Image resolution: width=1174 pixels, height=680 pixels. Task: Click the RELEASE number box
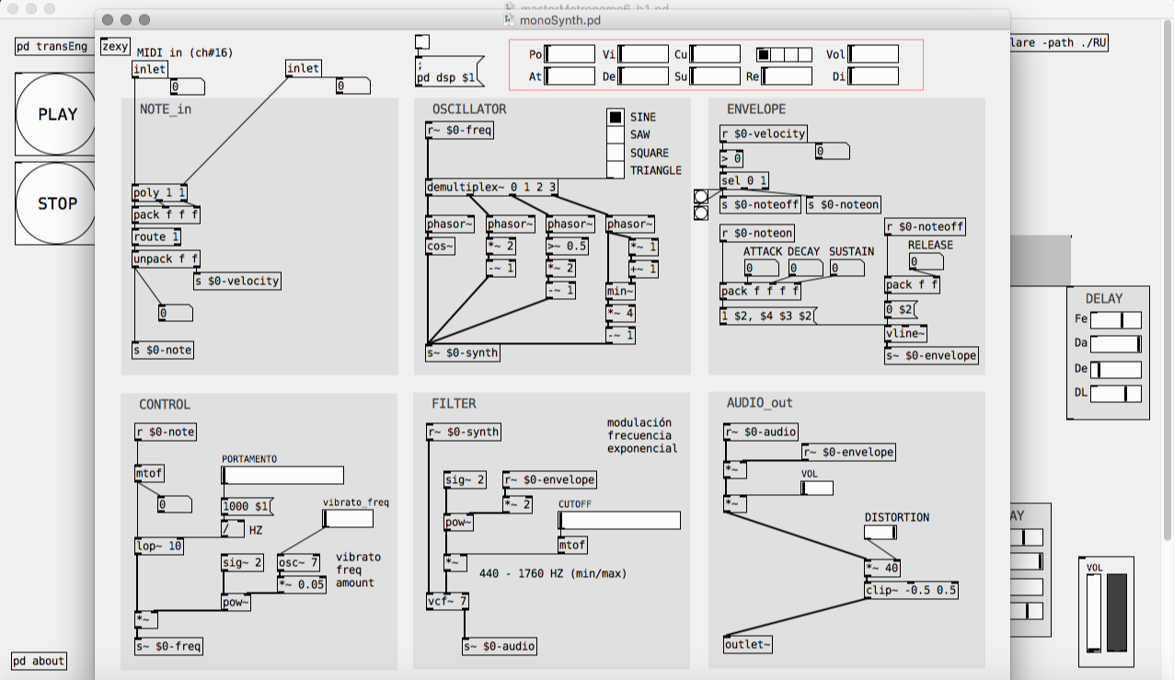coord(926,262)
